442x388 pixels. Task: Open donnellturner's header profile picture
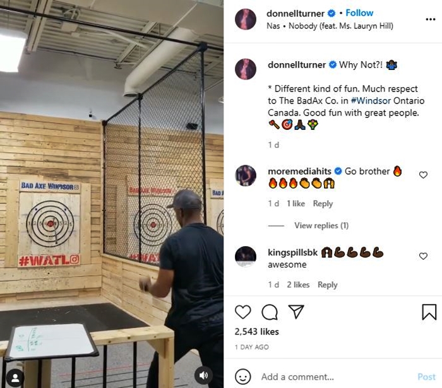click(x=246, y=19)
